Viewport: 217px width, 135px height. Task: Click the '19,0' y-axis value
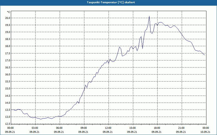8,32
